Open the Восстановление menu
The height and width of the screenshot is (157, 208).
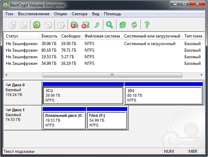[34, 14]
